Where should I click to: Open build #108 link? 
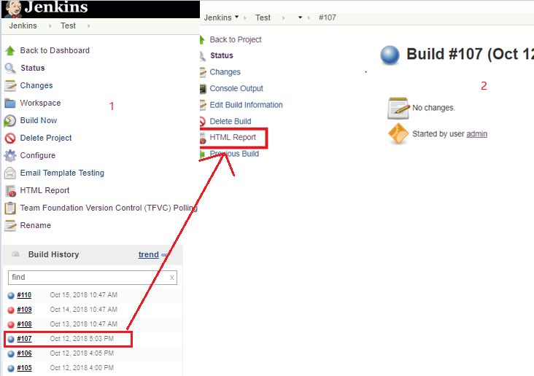[x=24, y=324]
